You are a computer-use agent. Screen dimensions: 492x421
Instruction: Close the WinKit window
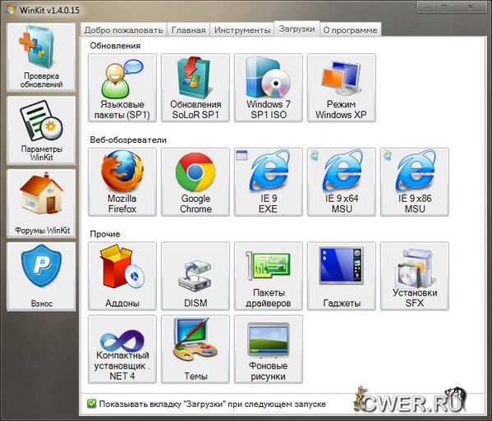coord(470,7)
